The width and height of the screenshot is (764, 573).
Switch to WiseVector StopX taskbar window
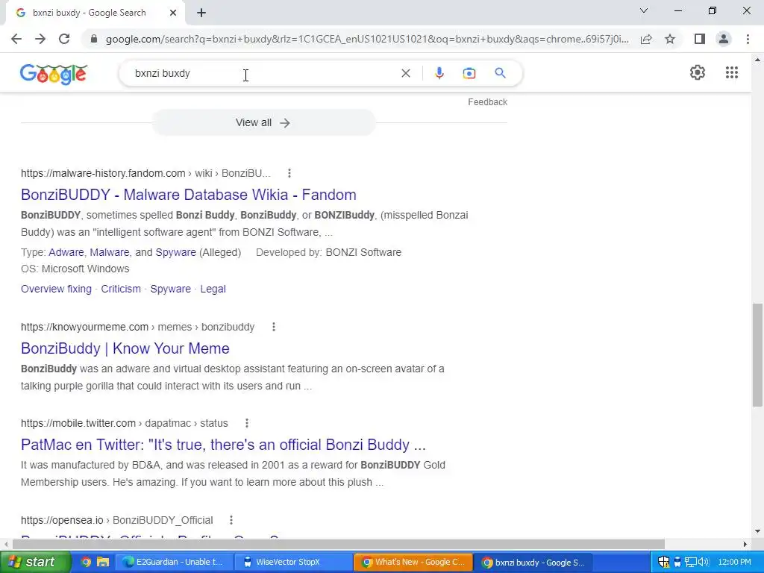click(292, 562)
